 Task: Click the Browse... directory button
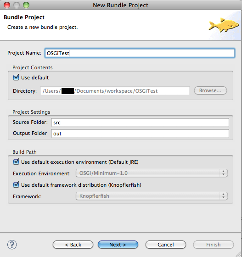click(x=210, y=90)
